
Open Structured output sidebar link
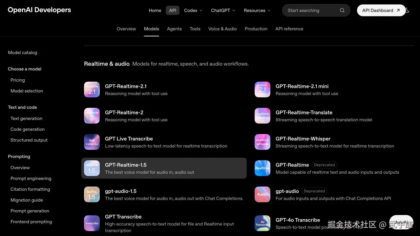(x=29, y=140)
